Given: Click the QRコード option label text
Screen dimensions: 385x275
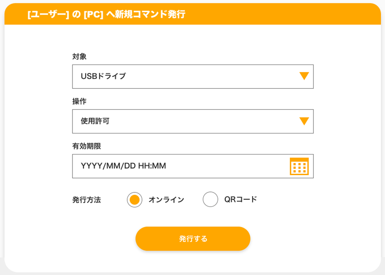Looking at the screenshot, I should click(x=241, y=199).
